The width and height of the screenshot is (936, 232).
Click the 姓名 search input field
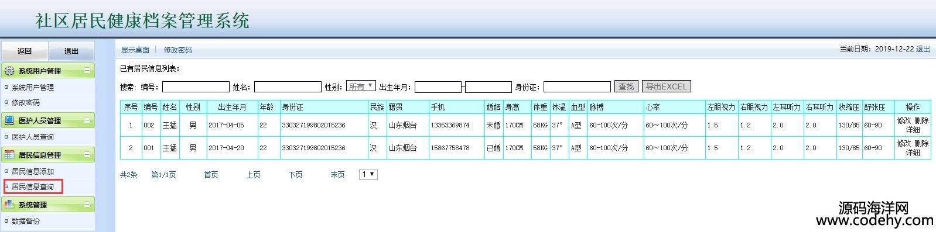[288, 87]
